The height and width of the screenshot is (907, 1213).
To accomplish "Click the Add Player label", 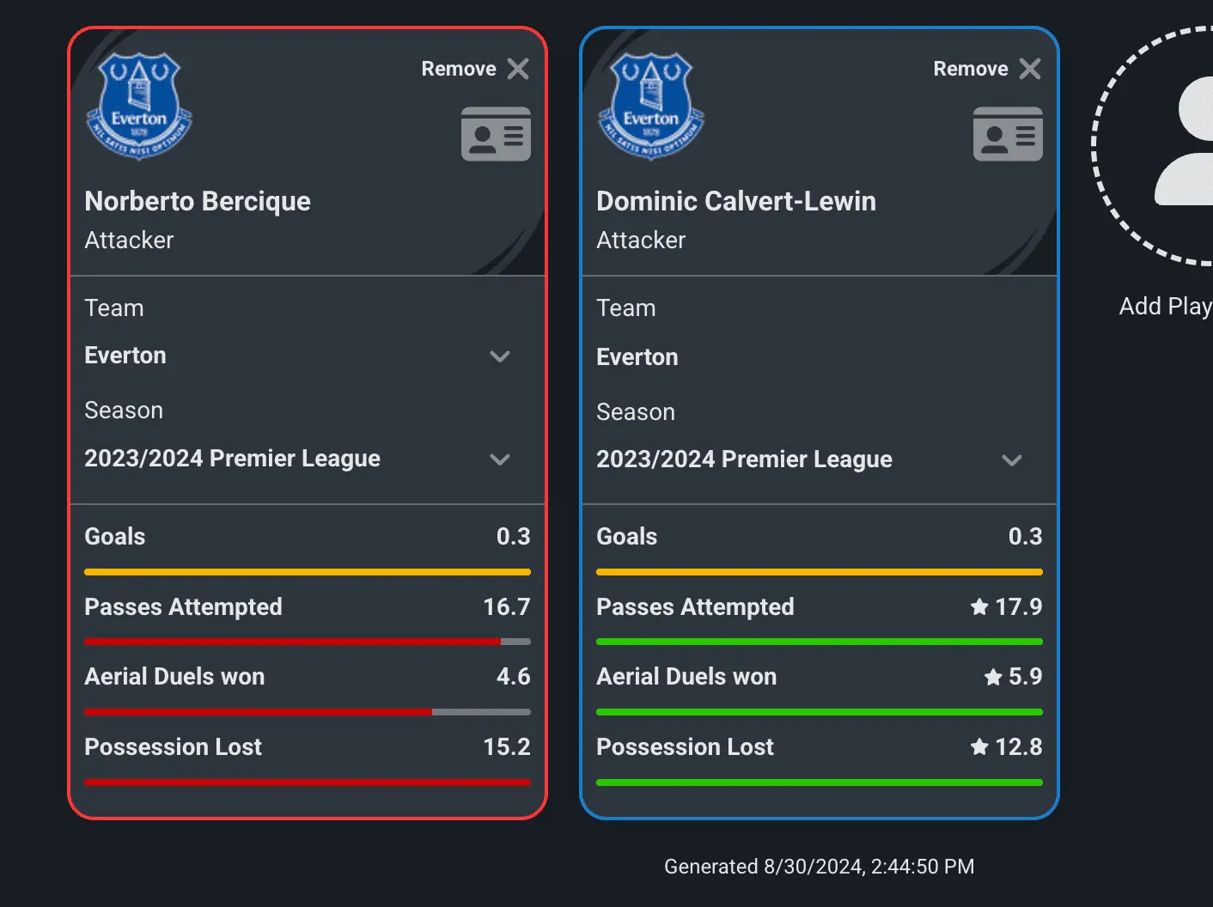I will (1165, 307).
